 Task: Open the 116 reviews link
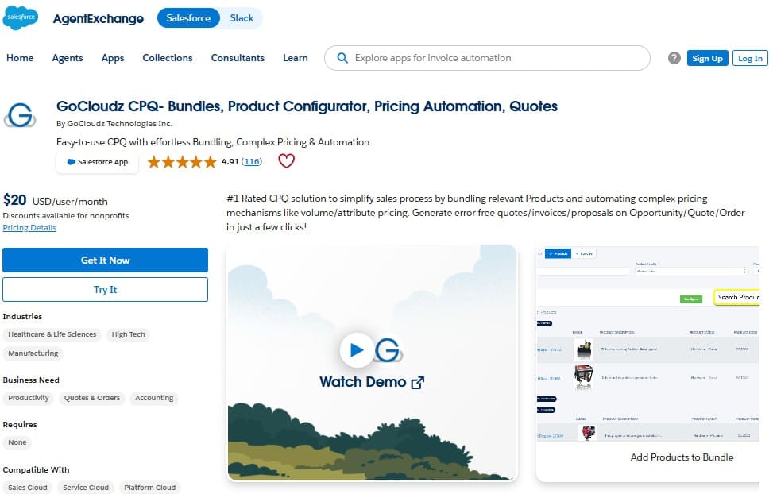coord(252,162)
